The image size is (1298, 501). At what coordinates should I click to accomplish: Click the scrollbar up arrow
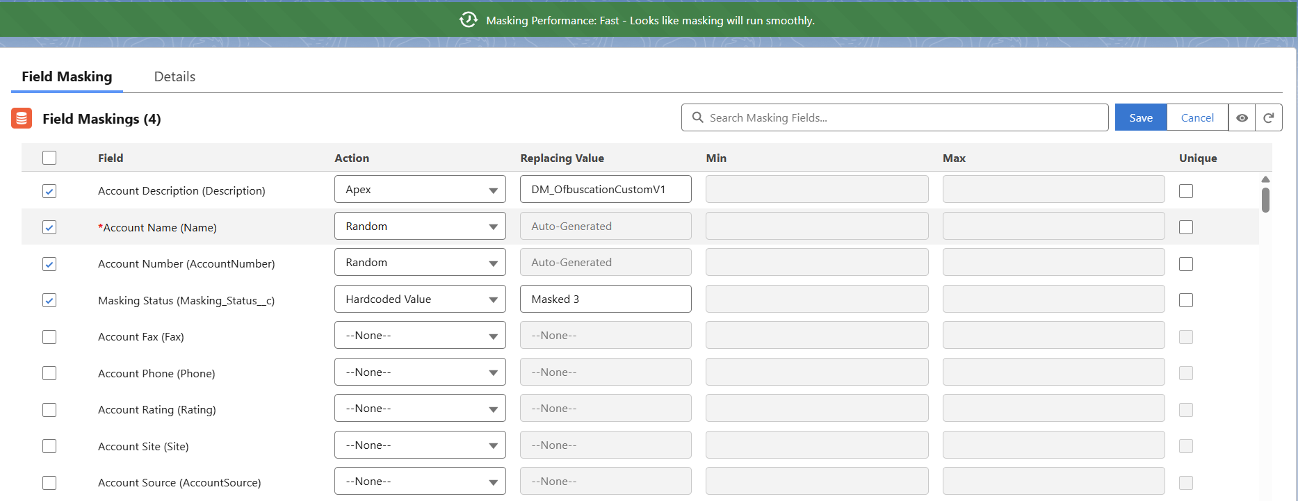tap(1265, 179)
